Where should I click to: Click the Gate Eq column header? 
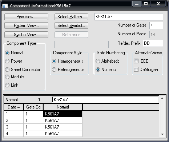pyautogui.click(x=33, y=107)
